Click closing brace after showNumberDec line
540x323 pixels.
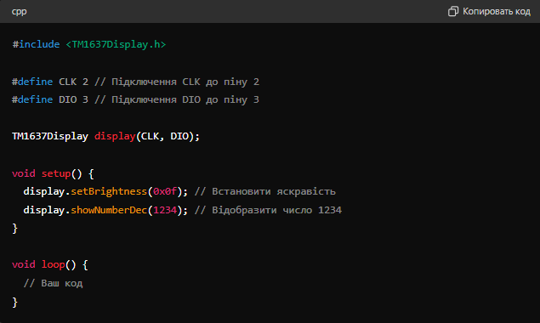[x=14, y=229]
